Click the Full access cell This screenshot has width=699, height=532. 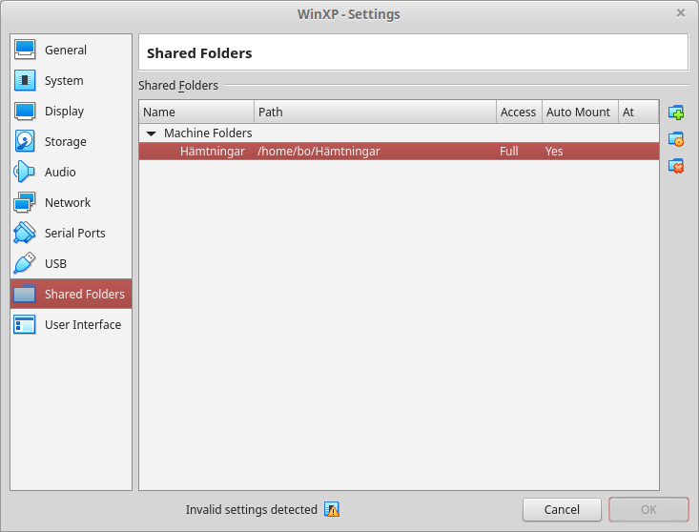508,152
